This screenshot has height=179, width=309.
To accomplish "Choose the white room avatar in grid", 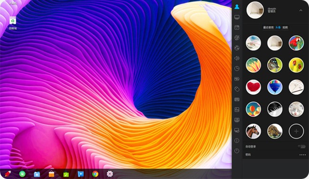I will pyautogui.click(x=275, y=43).
